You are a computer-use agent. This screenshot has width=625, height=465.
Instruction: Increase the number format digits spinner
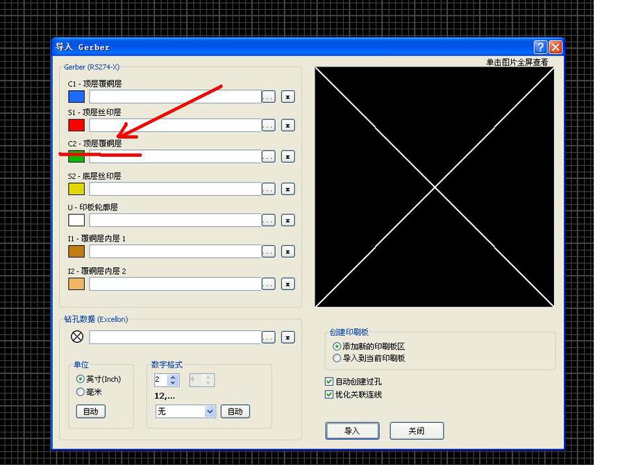[174, 377]
